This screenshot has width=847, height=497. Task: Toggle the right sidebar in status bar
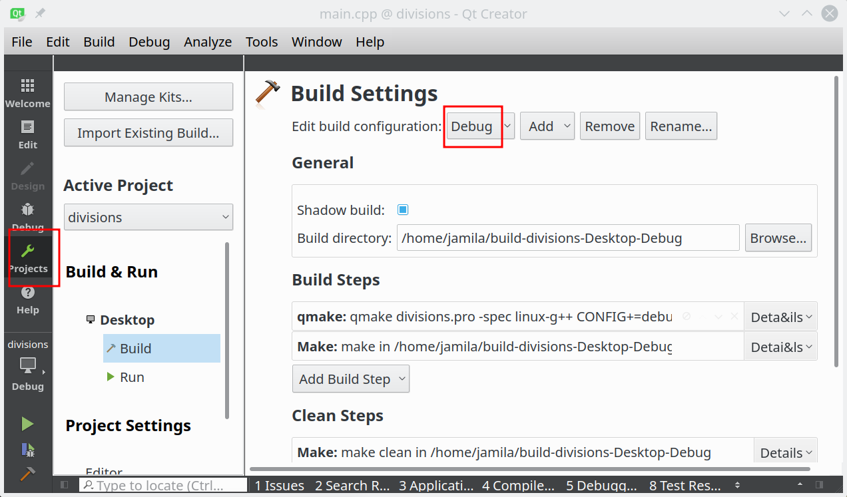[820, 485]
